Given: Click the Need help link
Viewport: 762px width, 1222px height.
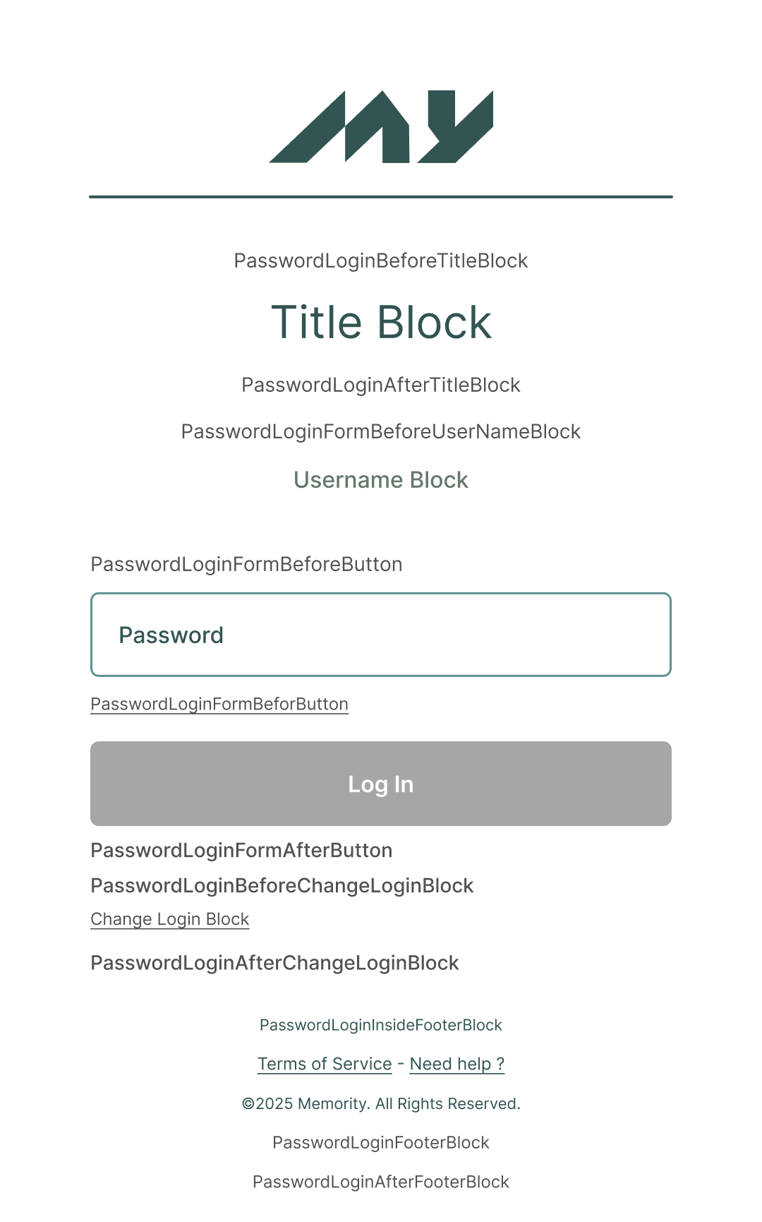Looking at the screenshot, I should pos(457,1064).
